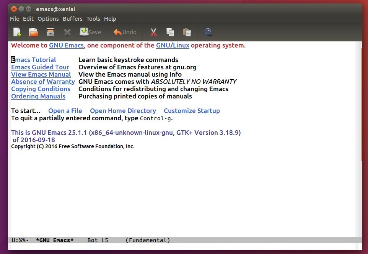This screenshot has height=254, width=368.
Task: Click the Customize Startup link
Action: point(192,111)
